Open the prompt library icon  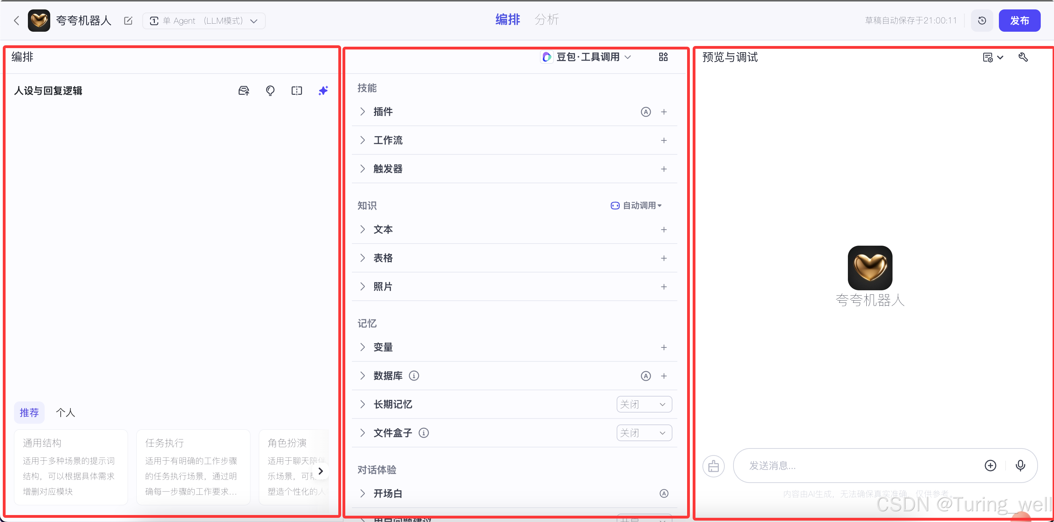pos(244,90)
